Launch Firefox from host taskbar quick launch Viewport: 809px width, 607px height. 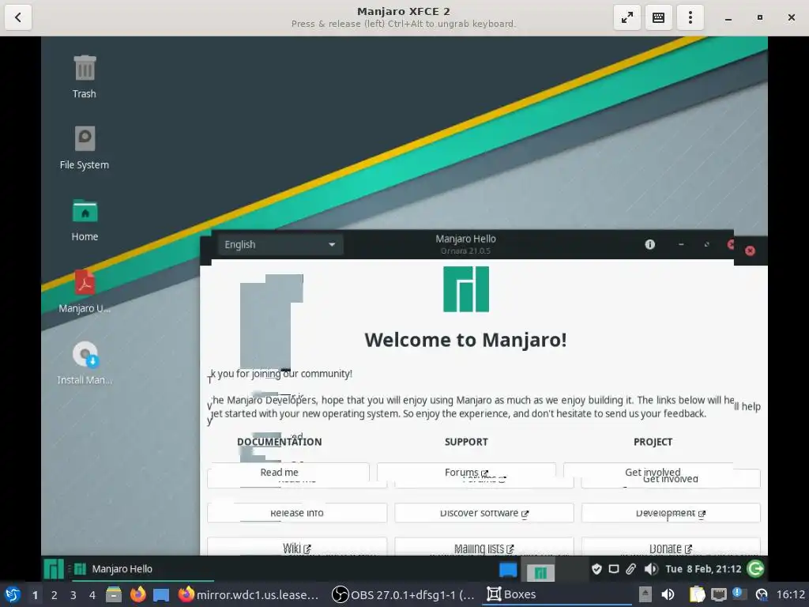[x=137, y=594]
